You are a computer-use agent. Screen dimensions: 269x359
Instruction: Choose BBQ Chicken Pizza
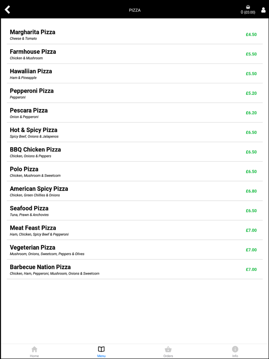[x=35, y=150]
